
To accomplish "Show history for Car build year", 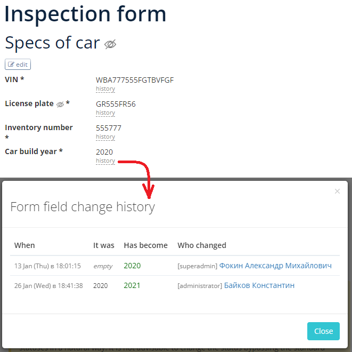I will 105,161.
